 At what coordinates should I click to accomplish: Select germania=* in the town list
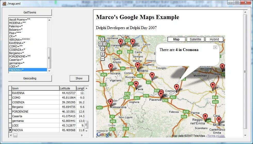point(28,63)
